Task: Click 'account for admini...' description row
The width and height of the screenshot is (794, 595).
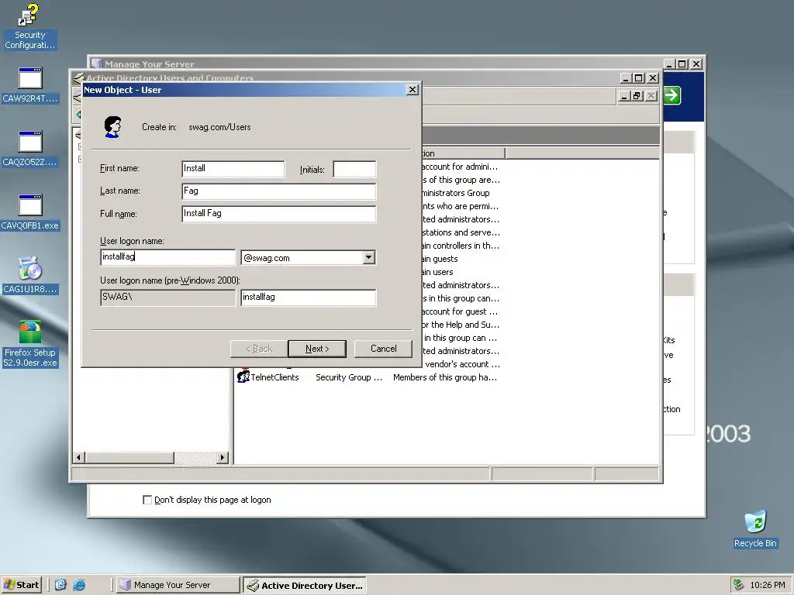Action: [460, 167]
